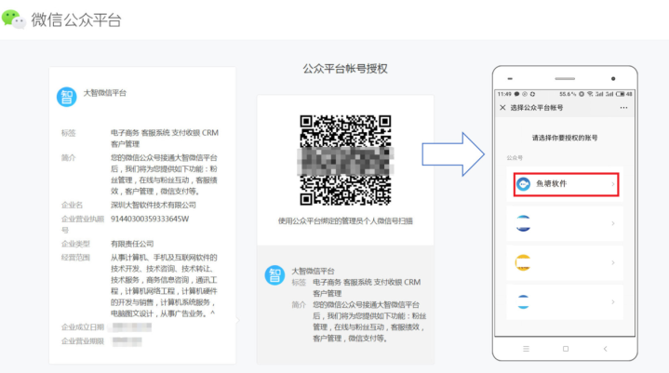Open chevron on the light blue avatar row

point(613,301)
